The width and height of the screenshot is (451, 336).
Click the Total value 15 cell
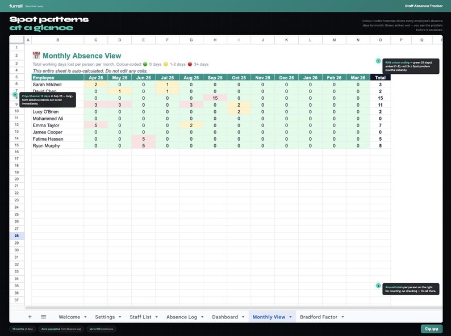tap(380, 98)
